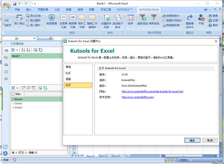Select 语言 in settings center list
This screenshot has width=224, height=164.
pos(78,79)
